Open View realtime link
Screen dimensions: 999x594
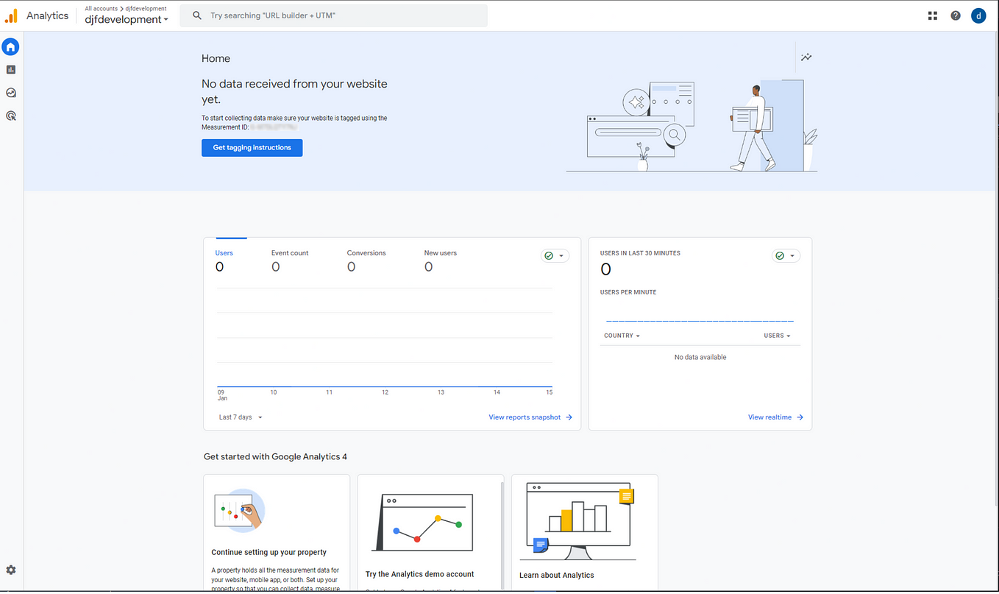pos(769,417)
